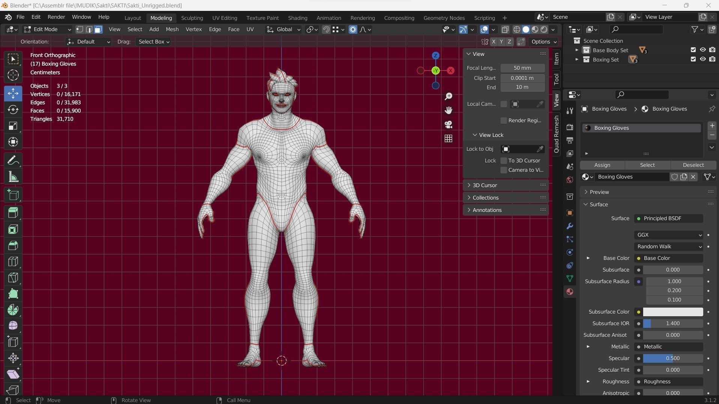This screenshot has width=719, height=404.
Task: Click the zoom magnifier viewport icon
Action: point(448,96)
